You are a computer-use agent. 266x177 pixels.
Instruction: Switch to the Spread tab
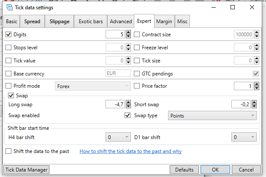33,21
